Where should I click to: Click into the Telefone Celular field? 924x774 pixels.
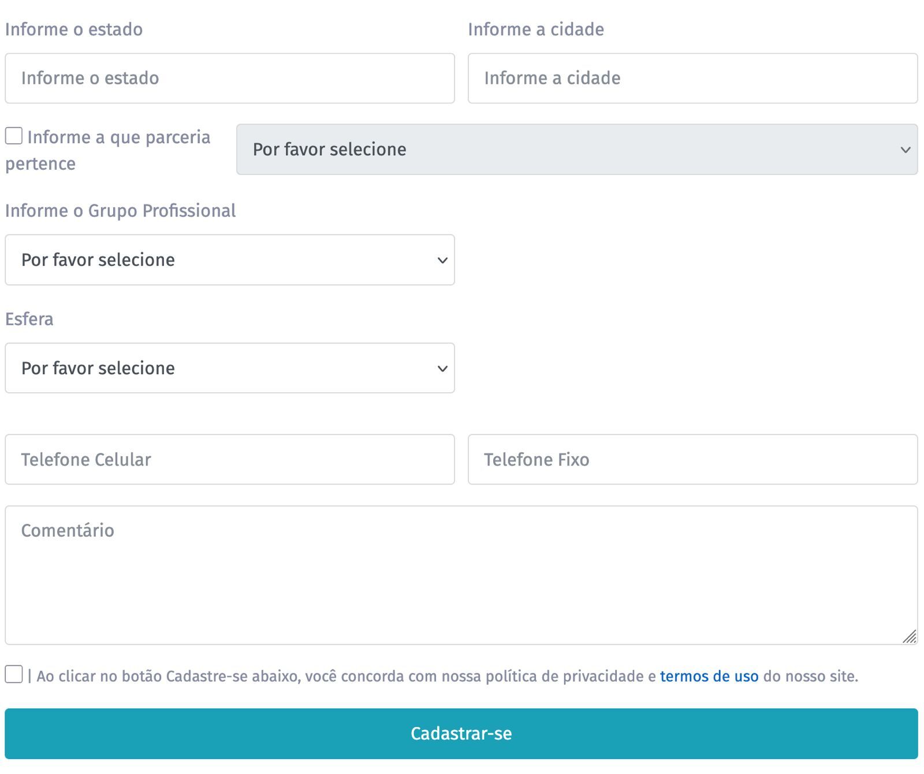(x=230, y=460)
